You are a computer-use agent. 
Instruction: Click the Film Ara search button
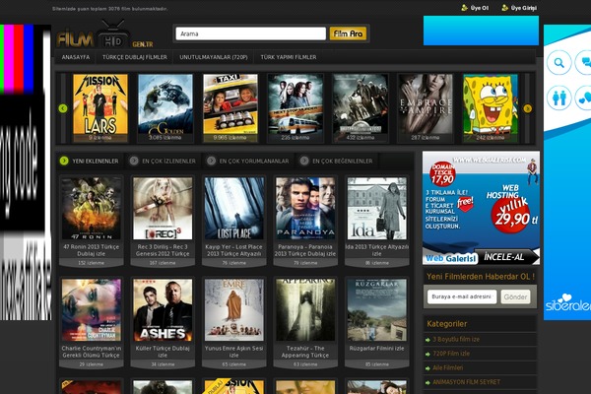click(348, 33)
